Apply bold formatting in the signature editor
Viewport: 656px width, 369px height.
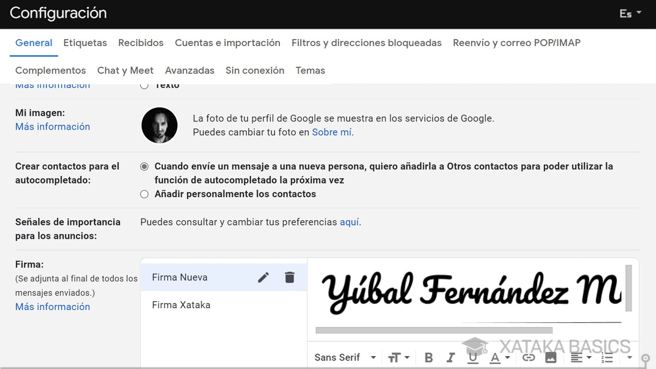coord(428,357)
